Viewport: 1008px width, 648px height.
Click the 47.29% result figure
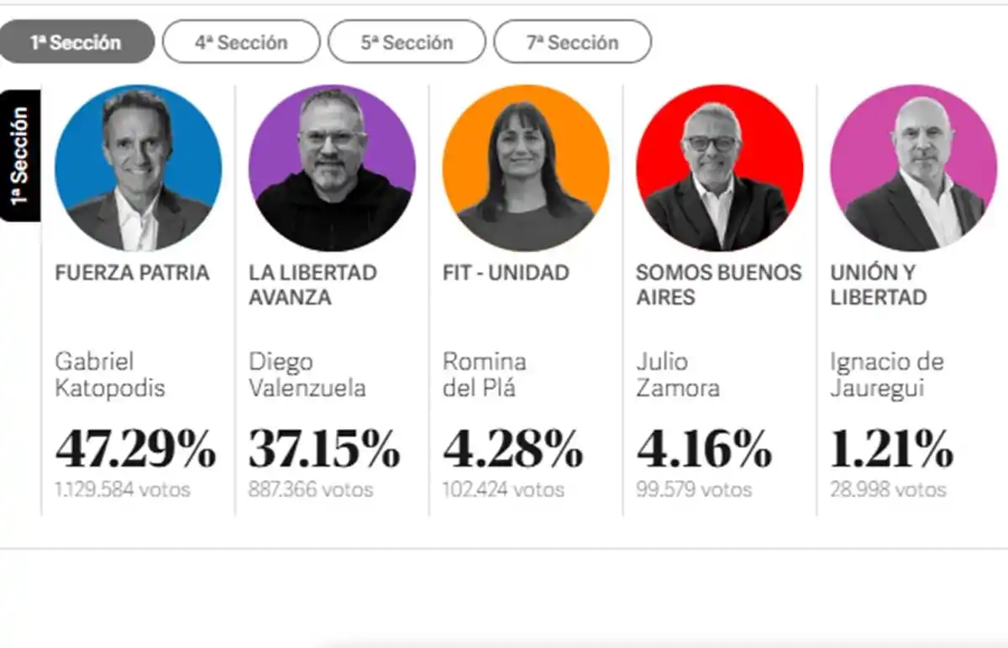135,451
